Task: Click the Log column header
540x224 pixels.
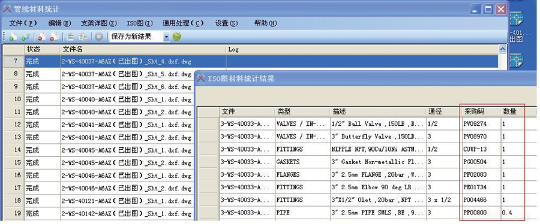Action: [362, 50]
